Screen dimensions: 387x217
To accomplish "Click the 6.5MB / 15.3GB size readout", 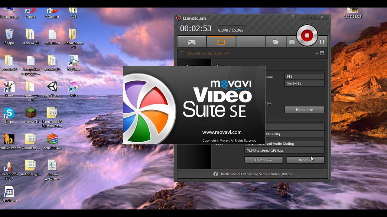I will click(231, 30).
